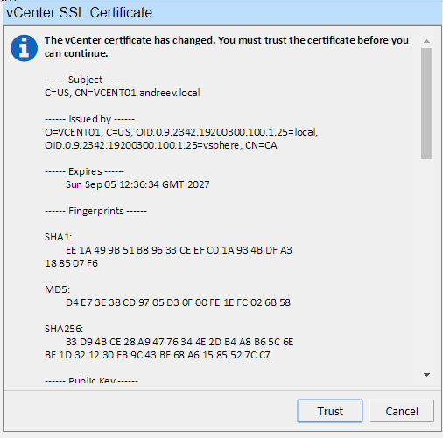Image resolution: width=443 pixels, height=438 pixels.
Task: Click the certificate changed warning message
Action: (227, 46)
